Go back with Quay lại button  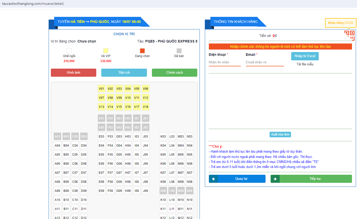point(237,179)
